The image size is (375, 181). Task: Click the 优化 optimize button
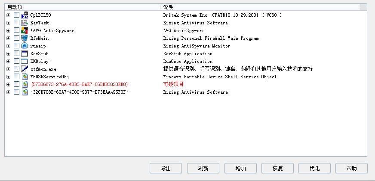pyautogui.click(x=314, y=168)
